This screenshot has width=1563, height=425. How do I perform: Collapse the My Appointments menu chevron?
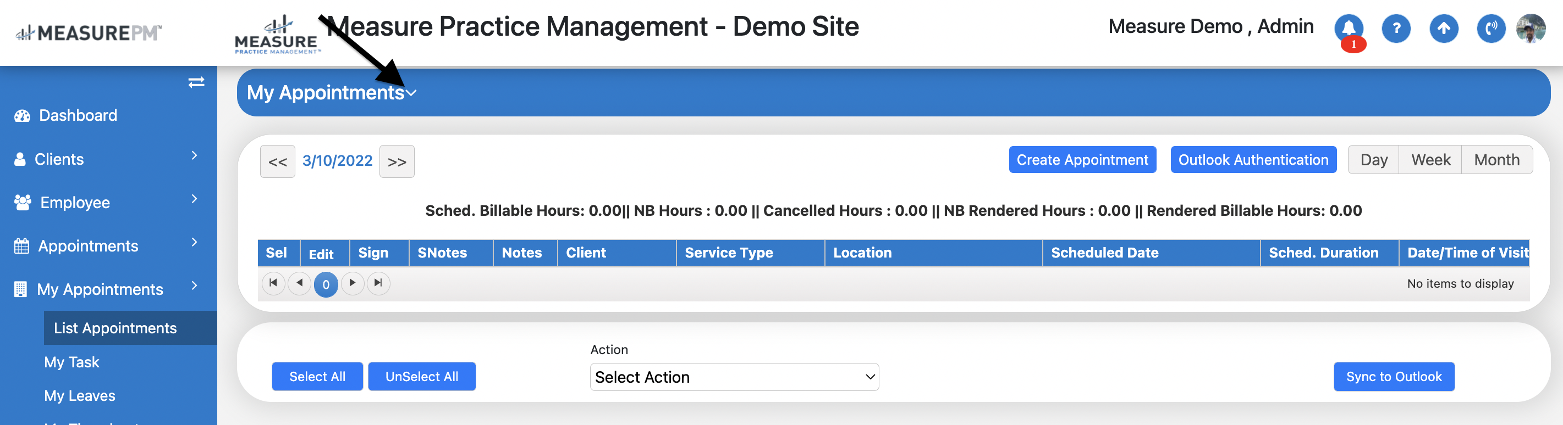[x=194, y=286]
